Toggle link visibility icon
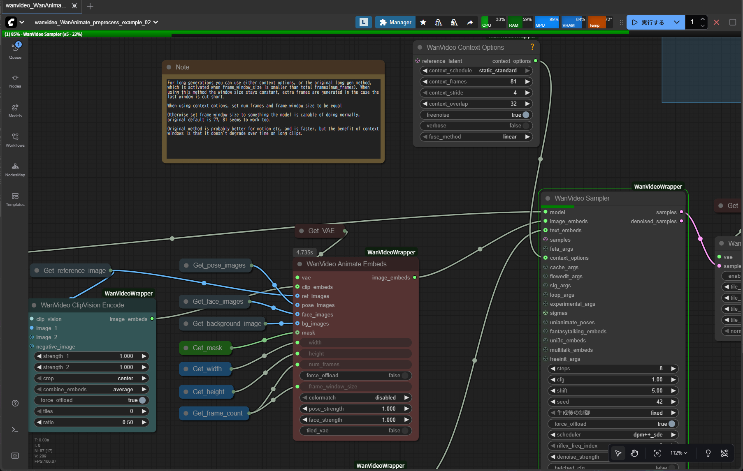Screen dimensions: 743x471 [724, 453]
